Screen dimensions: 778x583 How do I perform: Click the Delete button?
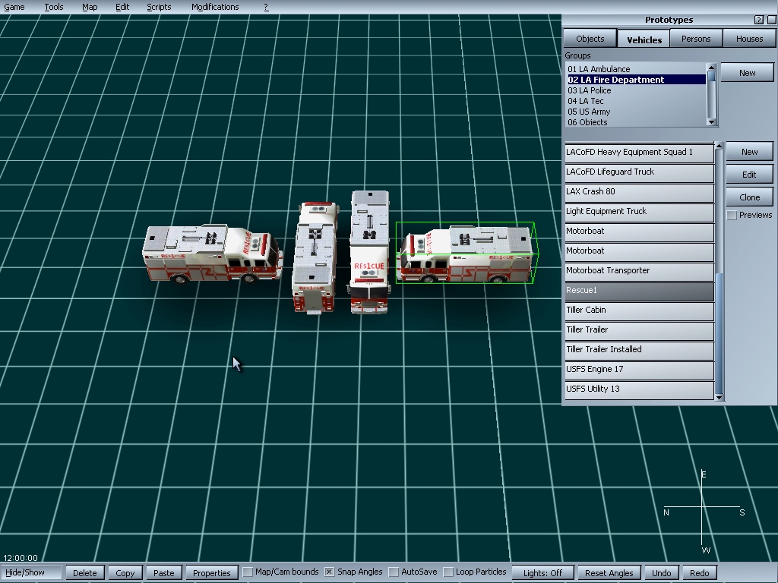[x=85, y=572]
